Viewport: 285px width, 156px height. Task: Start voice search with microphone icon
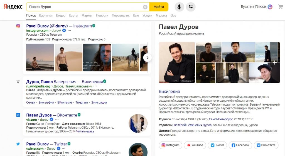179,7
